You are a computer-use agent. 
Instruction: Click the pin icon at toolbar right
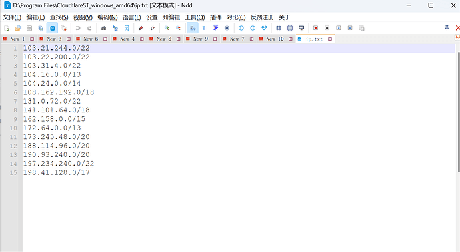447,28
